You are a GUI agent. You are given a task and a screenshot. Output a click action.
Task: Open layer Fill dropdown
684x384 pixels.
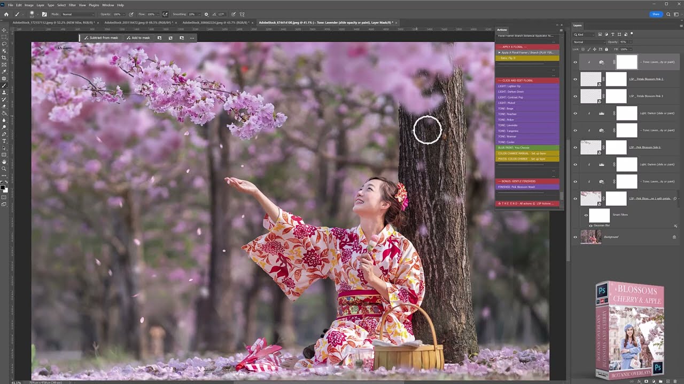(630, 49)
